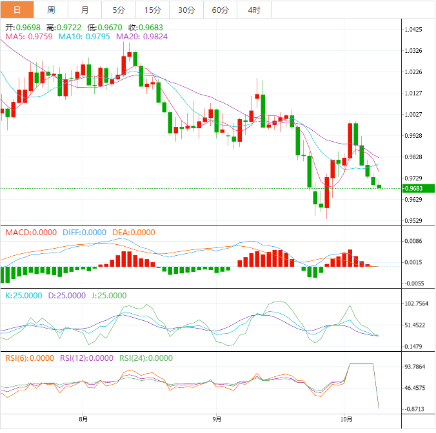
Task: Switch to the 4时 timeframe tab
Action: [x=254, y=10]
